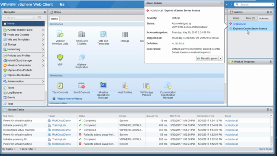This screenshot has height=156, width=277.
Task: Switch to New (3) alarms tab
Action: coord(250,18)
